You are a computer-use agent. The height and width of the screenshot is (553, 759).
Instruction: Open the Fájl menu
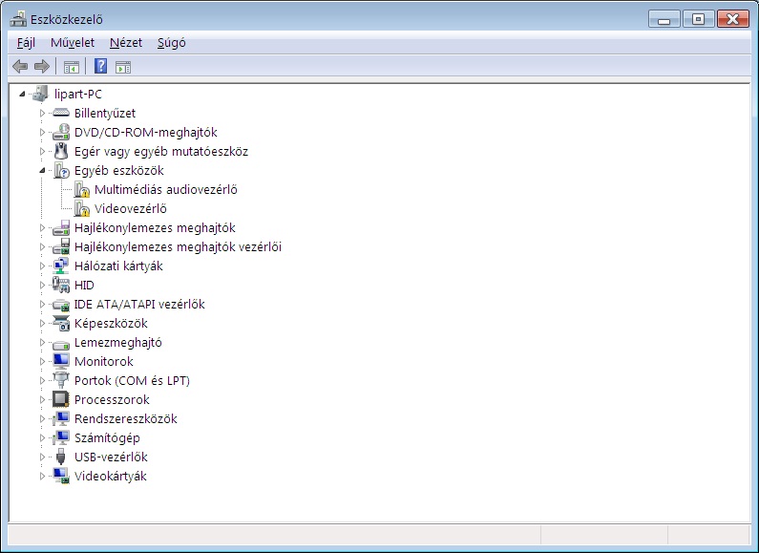pyautogui.click(x=26, y=43)
